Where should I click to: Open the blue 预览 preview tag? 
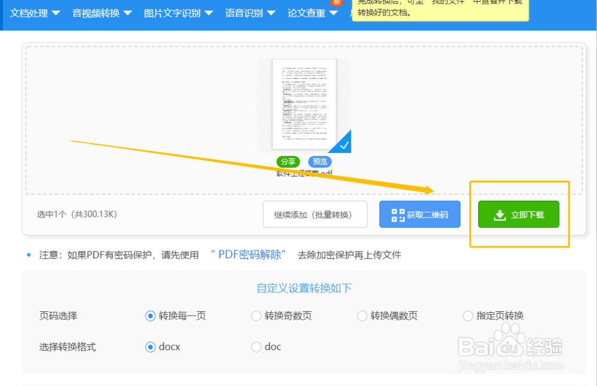(320, 161)
